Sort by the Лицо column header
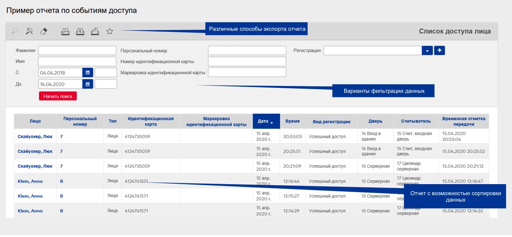The width and height of the screenshot is (512, 237). (35, 121)
